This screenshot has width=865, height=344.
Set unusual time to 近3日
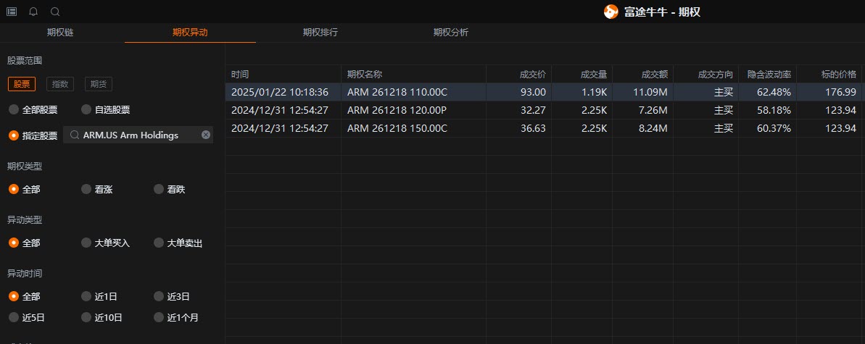click(x=172, y=297)
